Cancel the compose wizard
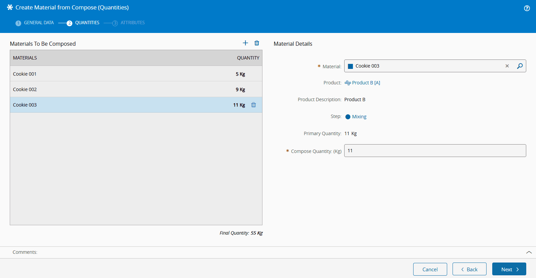536x278 pixels. pos(430,269)
